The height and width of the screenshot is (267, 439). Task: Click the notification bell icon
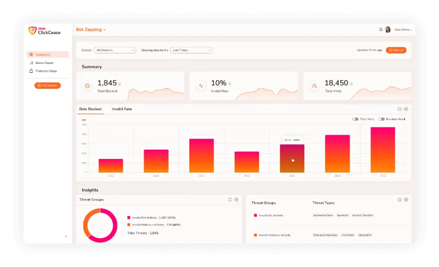(381, 30)
